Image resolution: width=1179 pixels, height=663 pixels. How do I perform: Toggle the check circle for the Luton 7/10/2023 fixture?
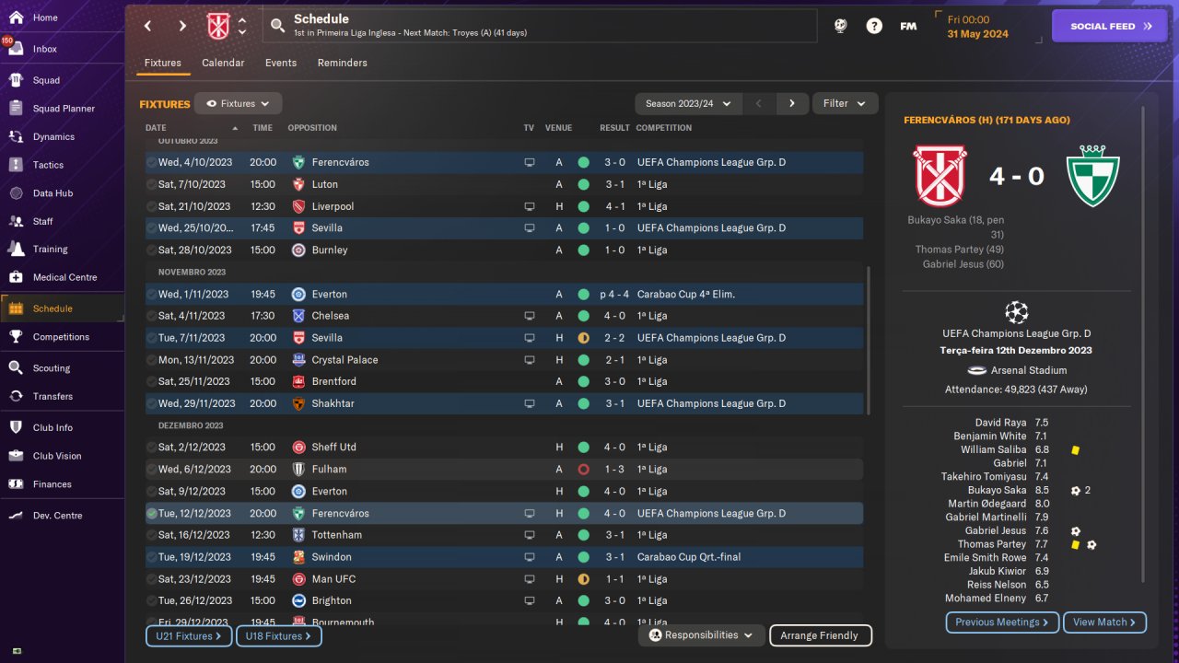coord(151,184)
